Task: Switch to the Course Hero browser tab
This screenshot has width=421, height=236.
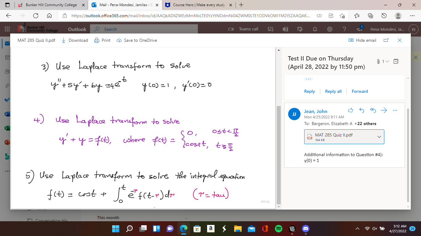Action: [199, 5]
